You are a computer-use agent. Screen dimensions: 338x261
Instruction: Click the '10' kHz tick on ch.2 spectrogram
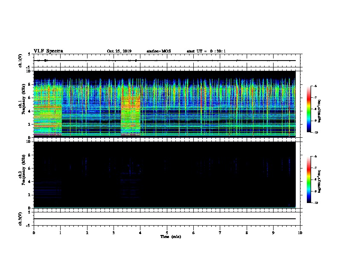point(29,142)
